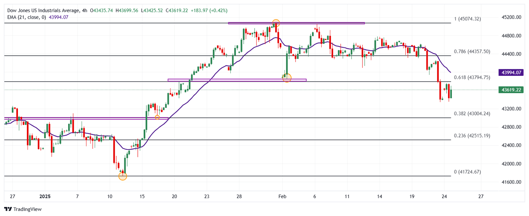Click the 2025 label on the time axis
This screenshot has width=529, height=216.
pyautogui.click(x=45, y=196)
